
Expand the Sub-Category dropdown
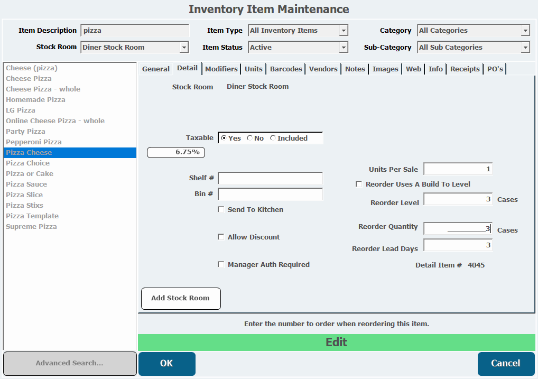[525, 48]
